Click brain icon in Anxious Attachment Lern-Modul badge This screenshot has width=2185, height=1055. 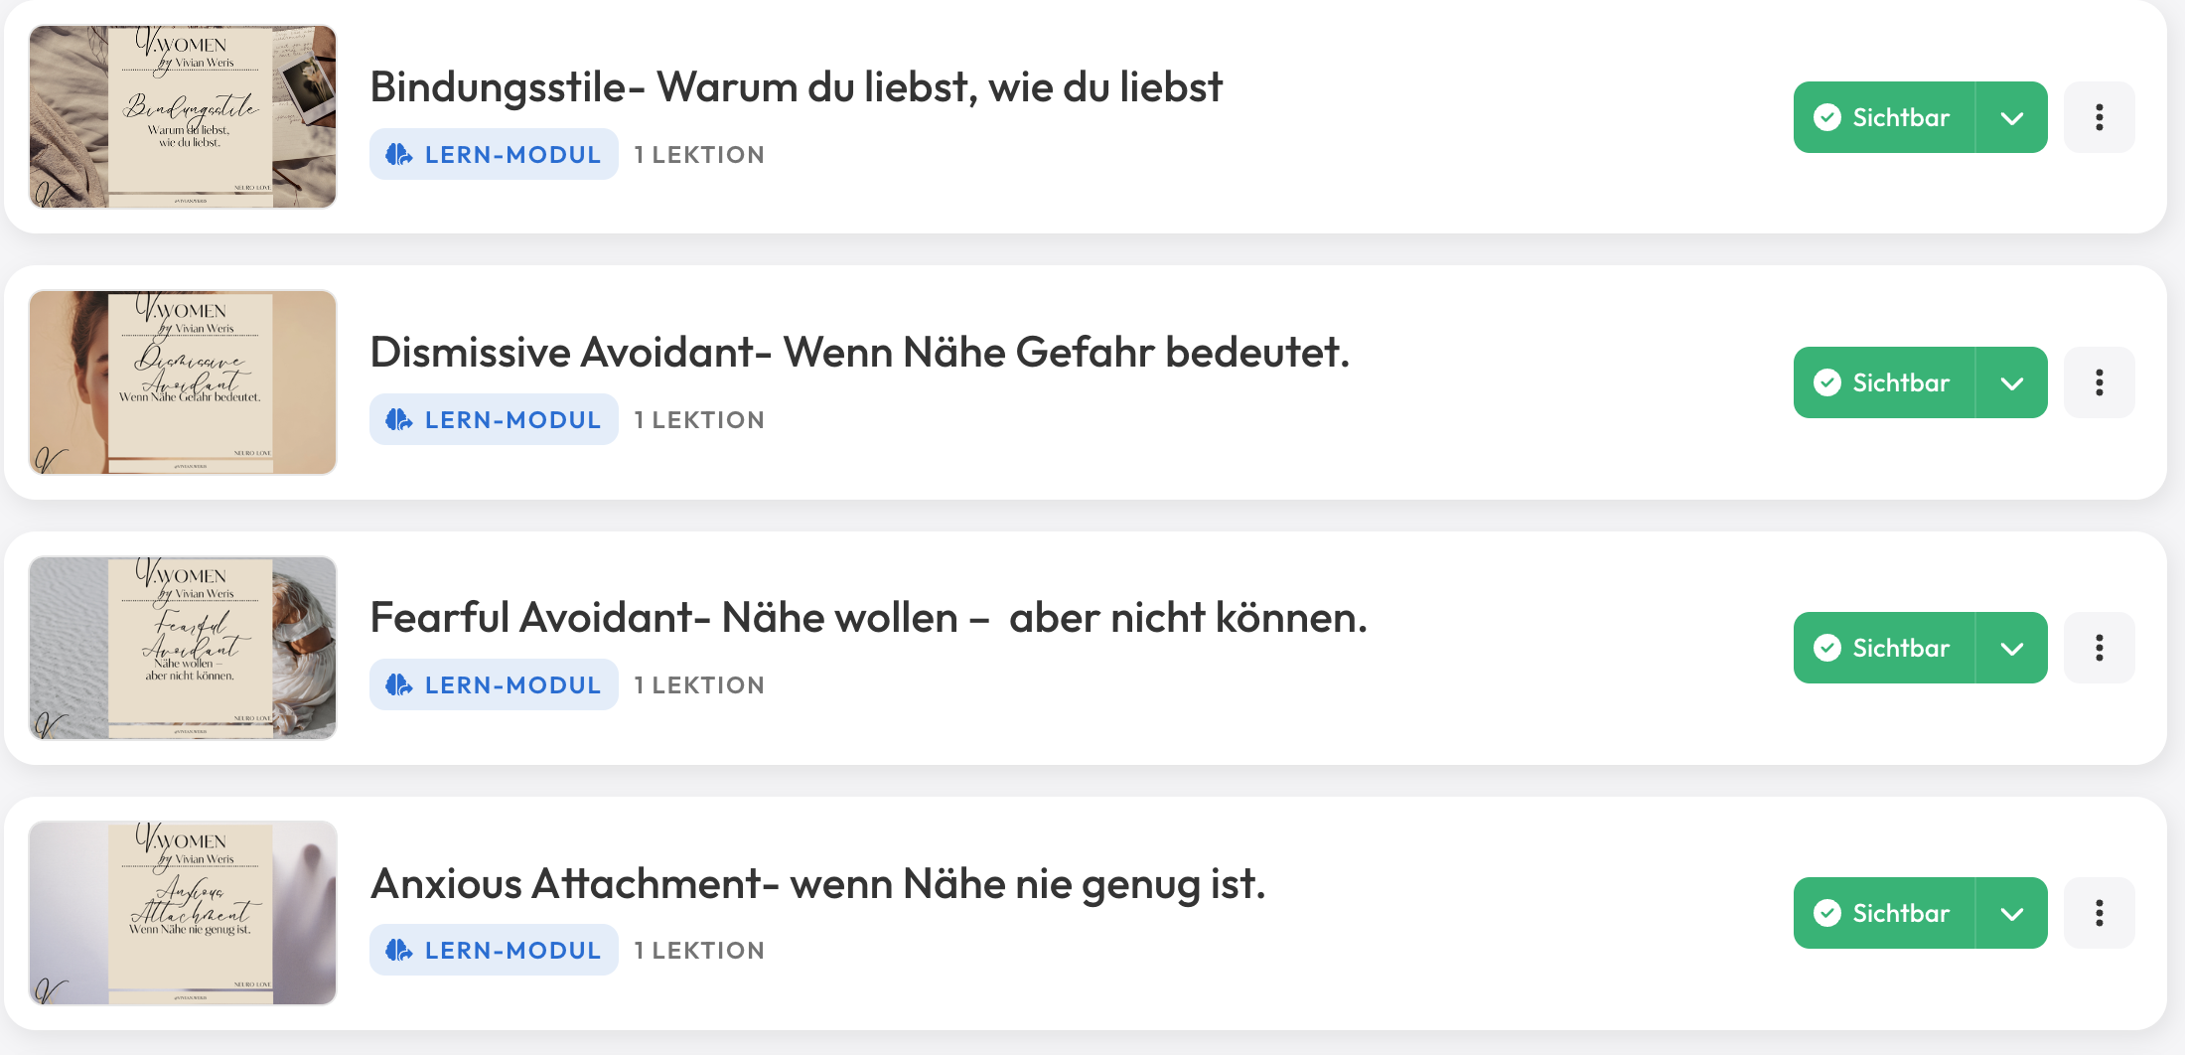[x=399, y=950]
